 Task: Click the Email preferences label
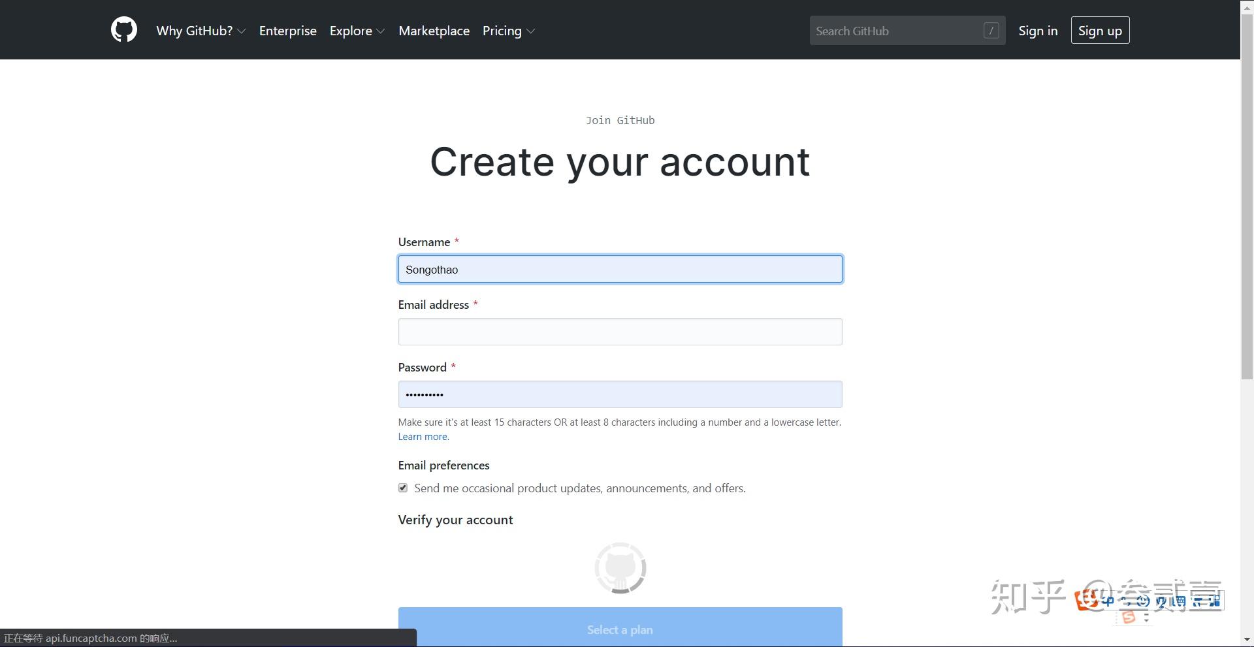click(443, 466)
